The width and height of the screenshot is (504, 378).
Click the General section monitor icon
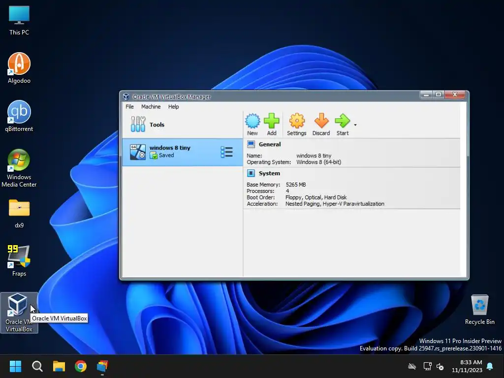click(x=251, y=144)
